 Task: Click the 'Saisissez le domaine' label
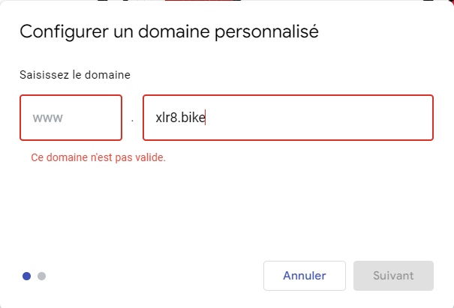point(75,75)
